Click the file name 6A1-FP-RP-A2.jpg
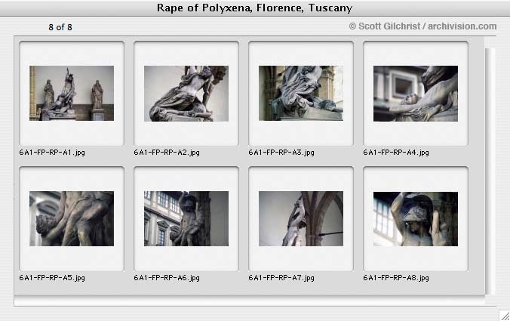 point(167,153)
